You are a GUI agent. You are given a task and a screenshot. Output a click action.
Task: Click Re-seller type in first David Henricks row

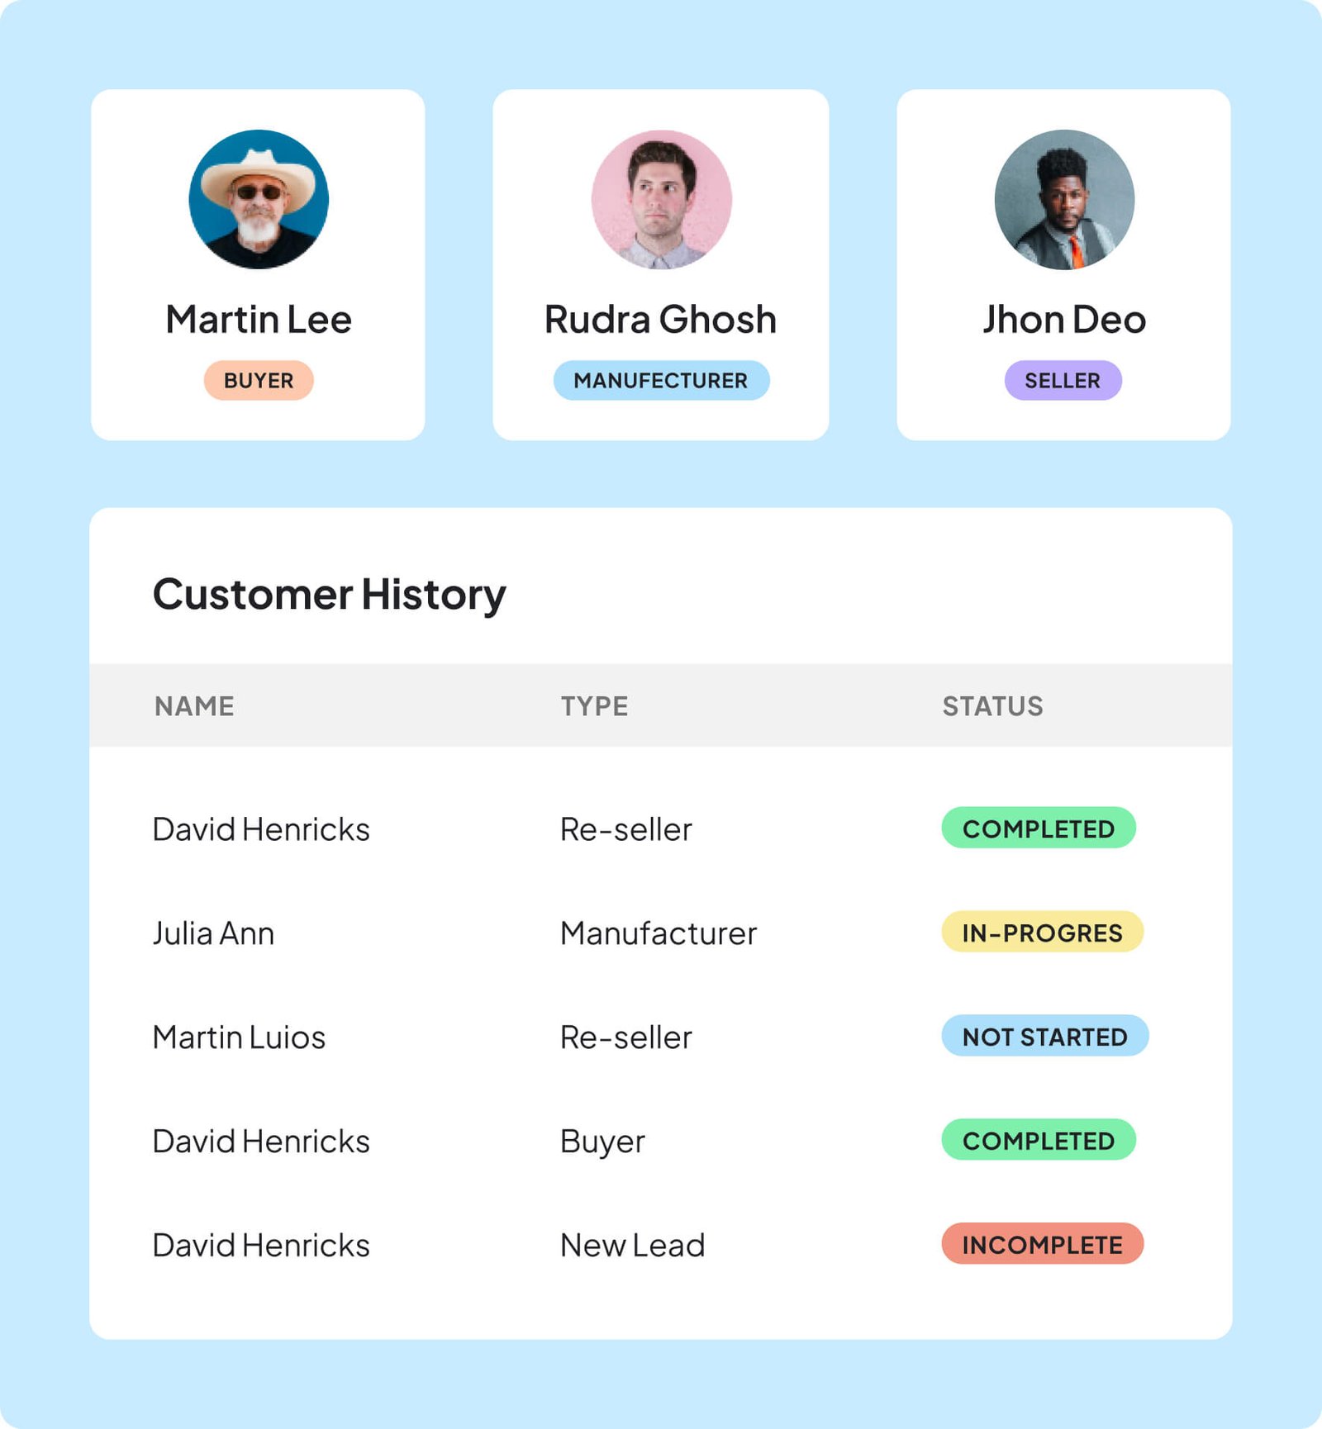(626, 829)
